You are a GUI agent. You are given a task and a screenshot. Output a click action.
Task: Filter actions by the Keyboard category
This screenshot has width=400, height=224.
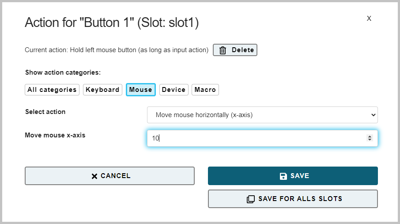[102, 90]
